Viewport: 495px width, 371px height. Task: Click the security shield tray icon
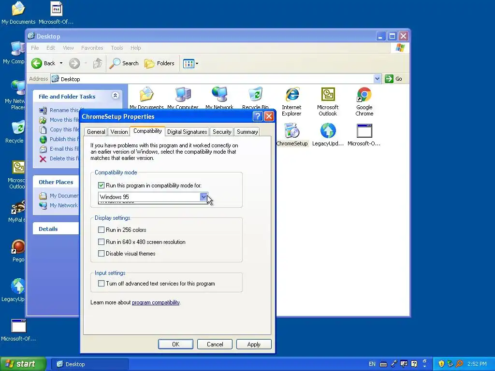tap(441, 364)
